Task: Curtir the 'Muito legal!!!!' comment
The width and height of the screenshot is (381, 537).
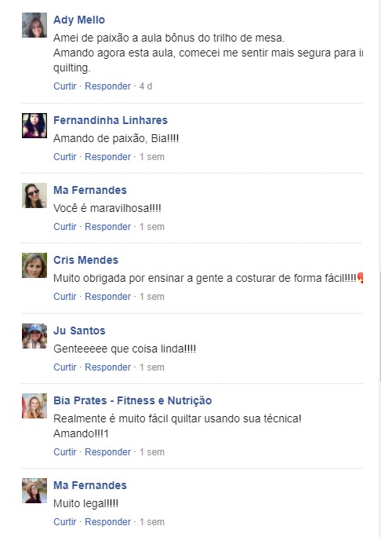Action: [x=64, y=522]
